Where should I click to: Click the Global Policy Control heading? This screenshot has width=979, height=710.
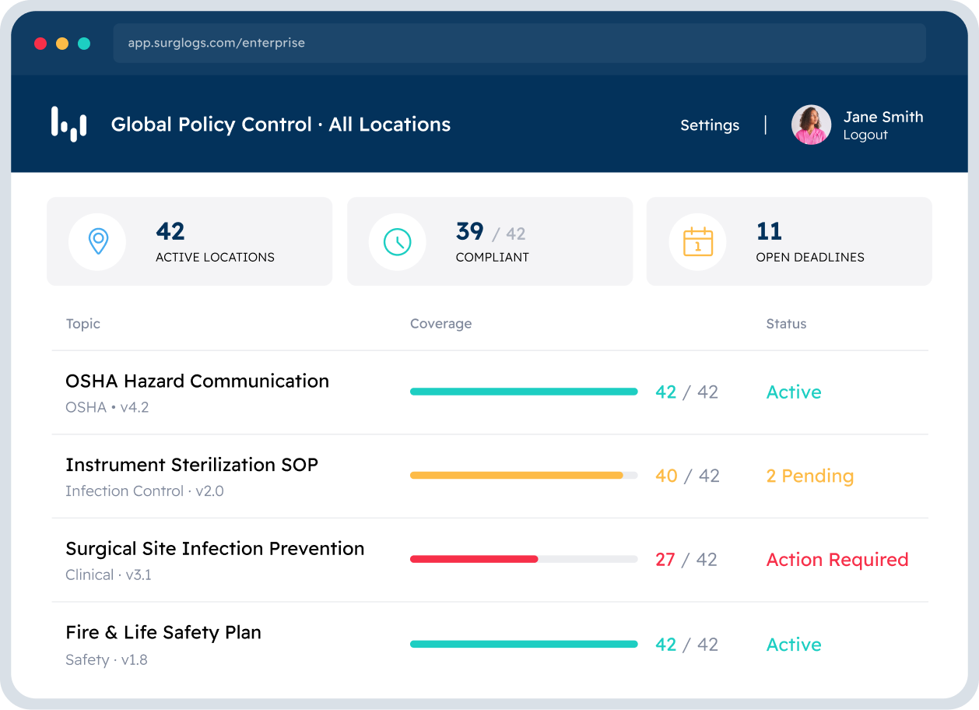tap(281, 125)
